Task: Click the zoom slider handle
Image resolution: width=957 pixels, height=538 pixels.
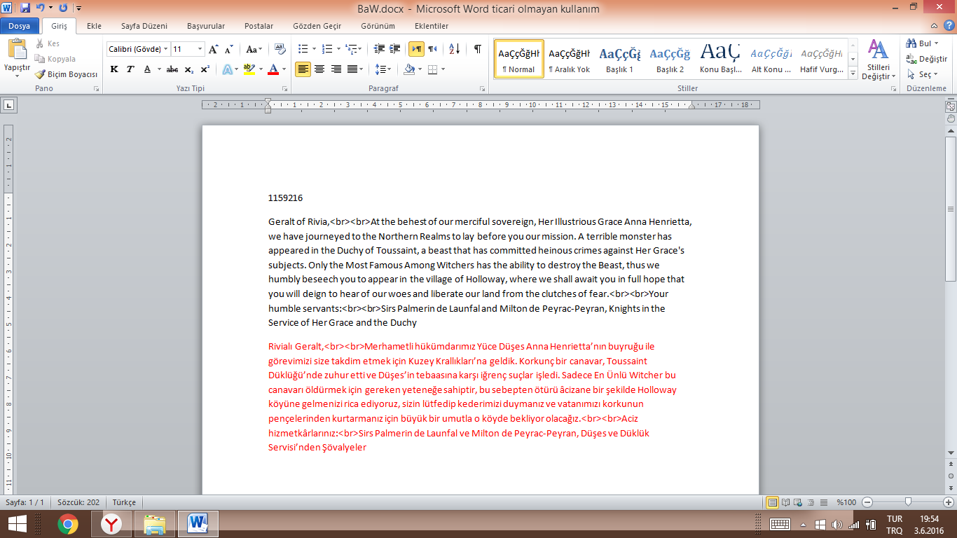Action: pyautogui.click(x=908, y=502)
